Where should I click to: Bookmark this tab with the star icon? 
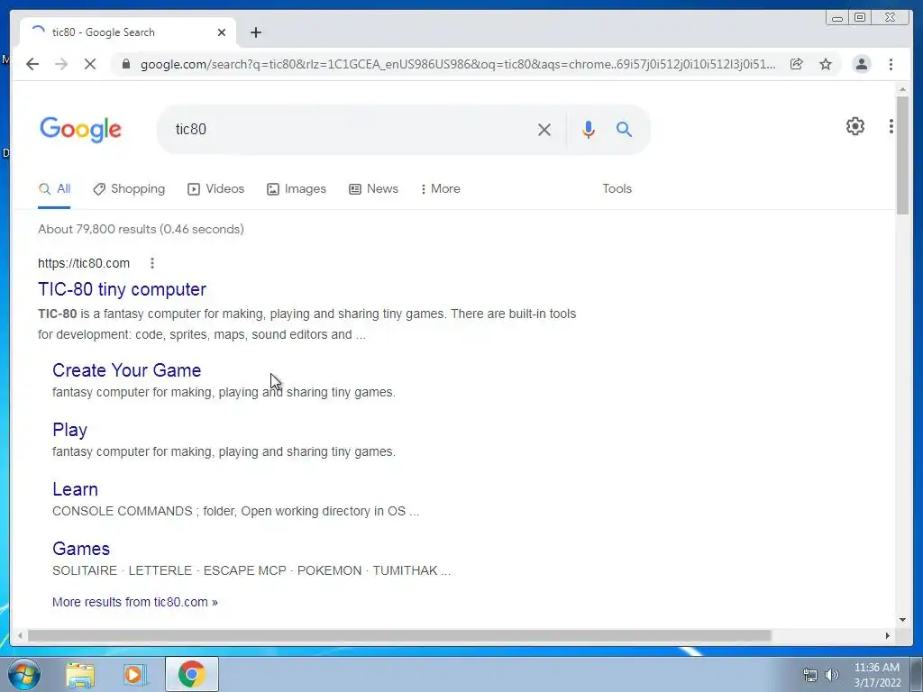[826, 64]
